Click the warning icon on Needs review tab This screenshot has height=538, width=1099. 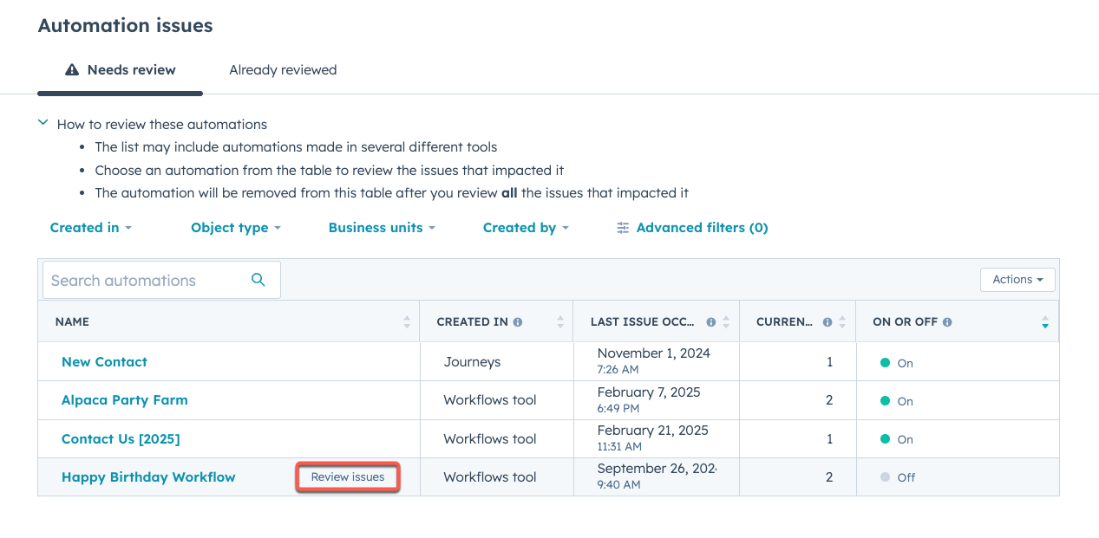(70, 70)
